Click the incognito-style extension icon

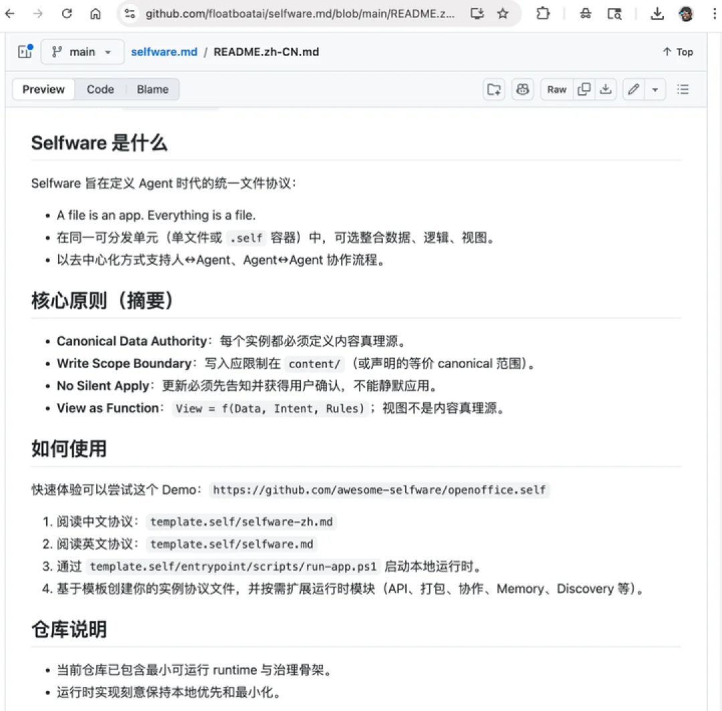coord(586,14)
